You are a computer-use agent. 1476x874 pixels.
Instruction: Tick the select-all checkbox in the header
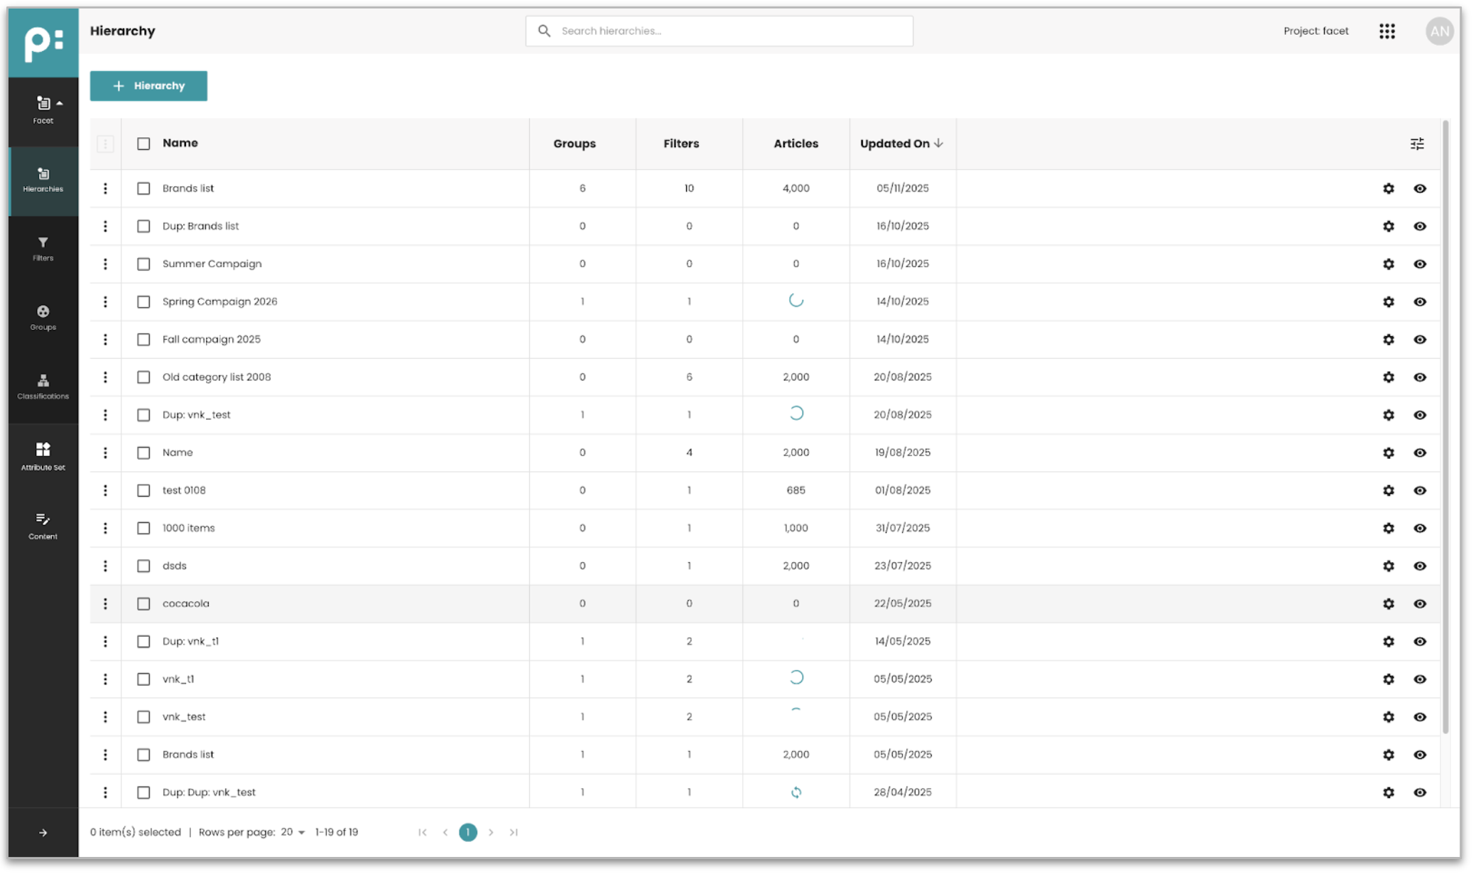pos(143,144)
